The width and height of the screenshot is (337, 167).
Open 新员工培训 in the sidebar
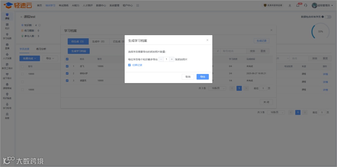pyautogui.click(x=7, y=66)
